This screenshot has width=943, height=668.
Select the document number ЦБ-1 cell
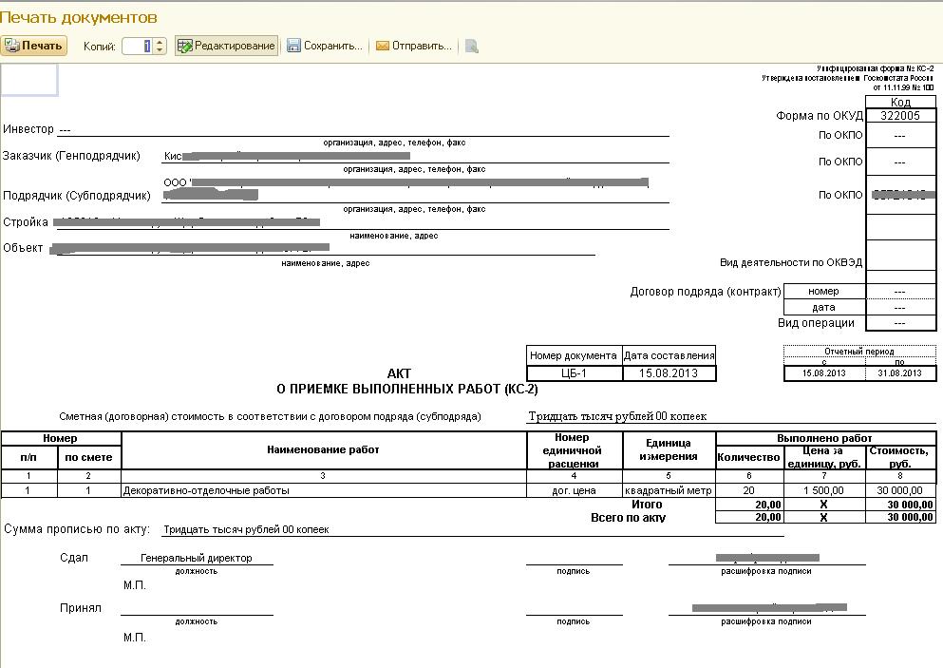point(574,373)
